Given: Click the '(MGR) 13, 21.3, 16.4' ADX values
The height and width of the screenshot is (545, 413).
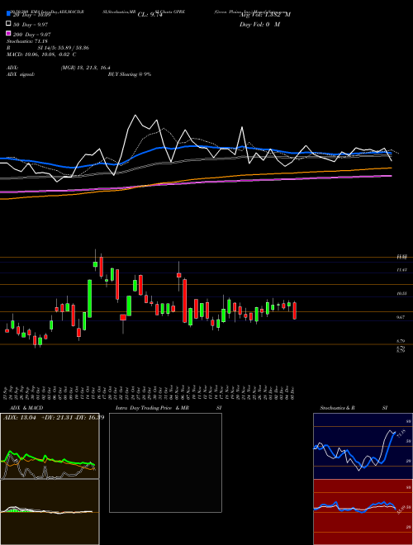Looking at the screenshot, I should click(x=86, y=68).
